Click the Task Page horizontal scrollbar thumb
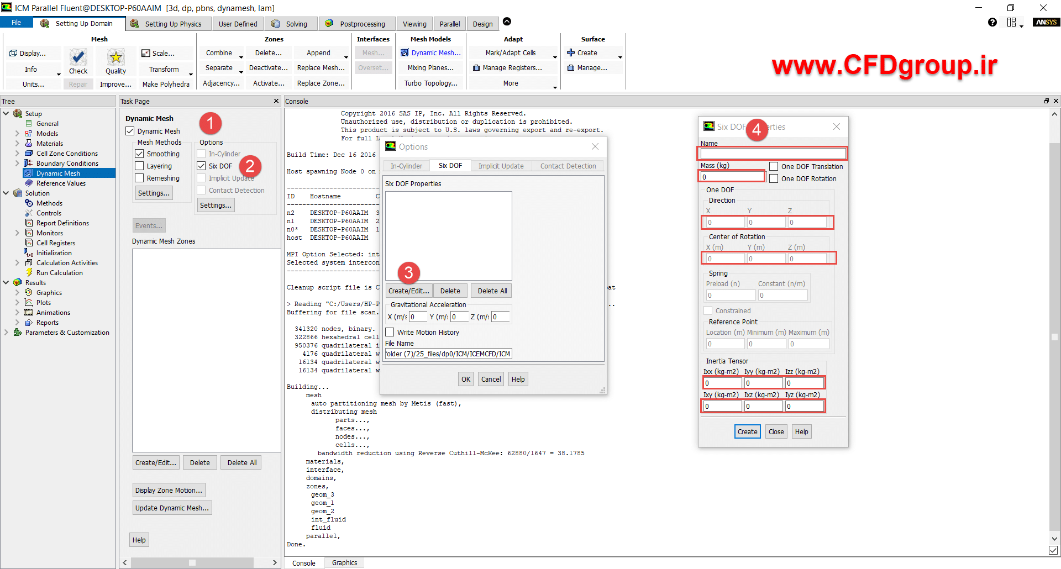Viewport: 1061px width, 569px height. click(x=192, y=563)
